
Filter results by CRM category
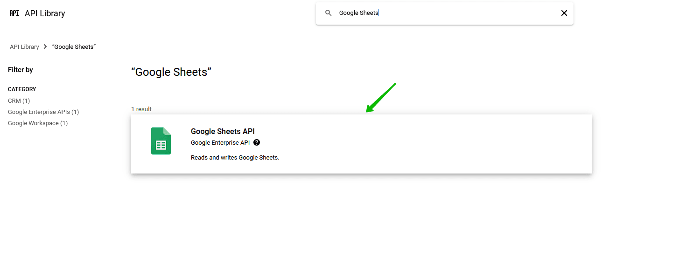pos(19,101)
